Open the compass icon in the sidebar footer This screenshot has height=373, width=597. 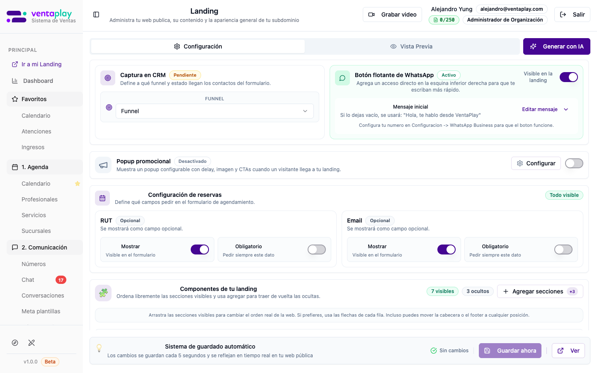[x=15, y=343]
